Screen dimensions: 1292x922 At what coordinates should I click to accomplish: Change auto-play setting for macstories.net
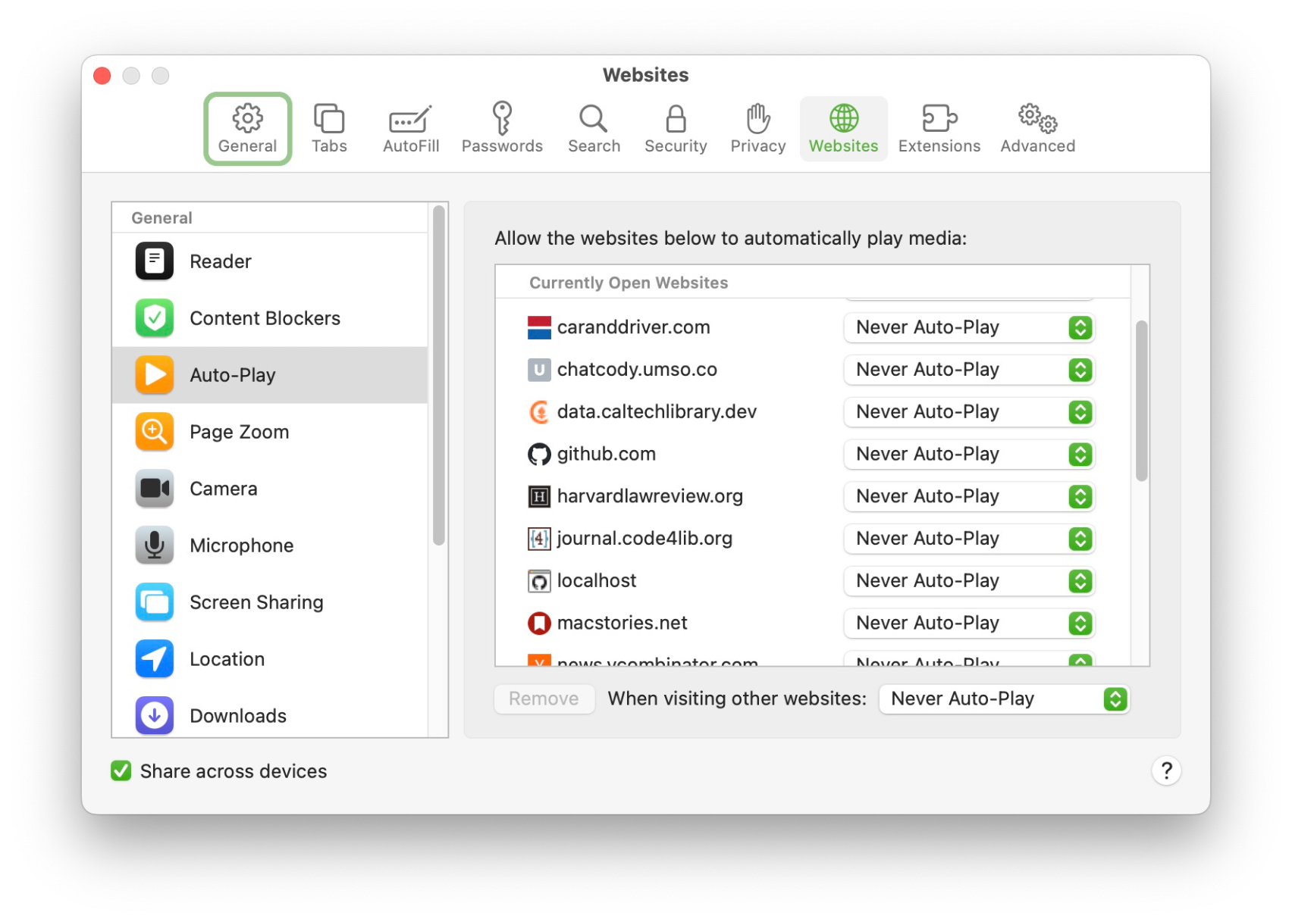tap(968, 624)
